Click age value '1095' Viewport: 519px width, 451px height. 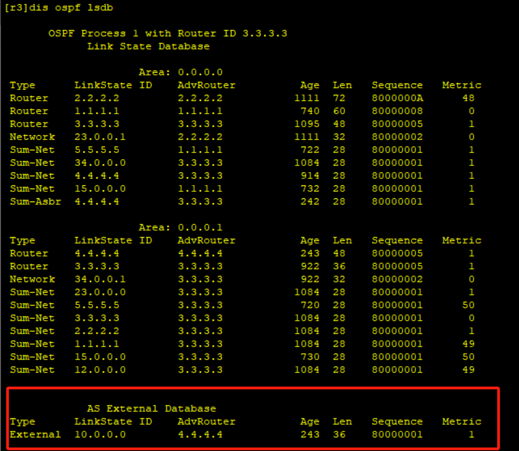click(x=307, y=124)
